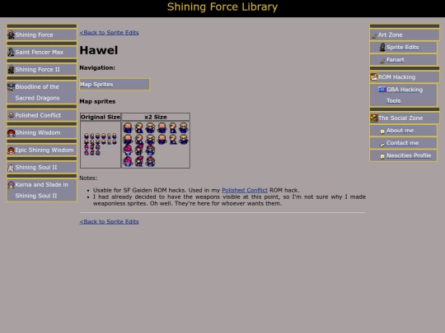Open the Shining Force section

34,35
